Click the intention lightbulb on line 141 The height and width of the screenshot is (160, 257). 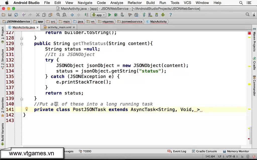[27, 109]
